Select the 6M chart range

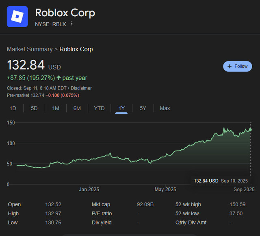coord(77,108)
